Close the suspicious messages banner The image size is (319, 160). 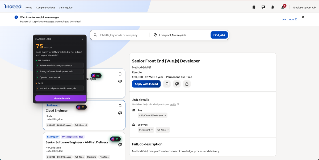coord(303,17)
